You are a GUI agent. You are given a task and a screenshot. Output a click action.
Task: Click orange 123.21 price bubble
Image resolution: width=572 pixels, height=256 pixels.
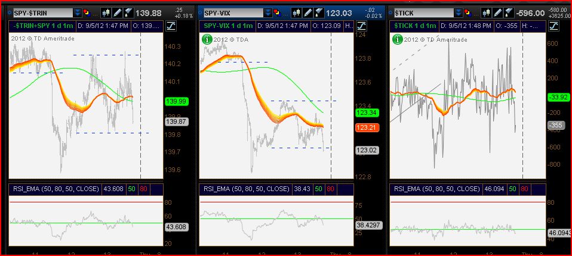pyautogui.click(x=367, y=128)
